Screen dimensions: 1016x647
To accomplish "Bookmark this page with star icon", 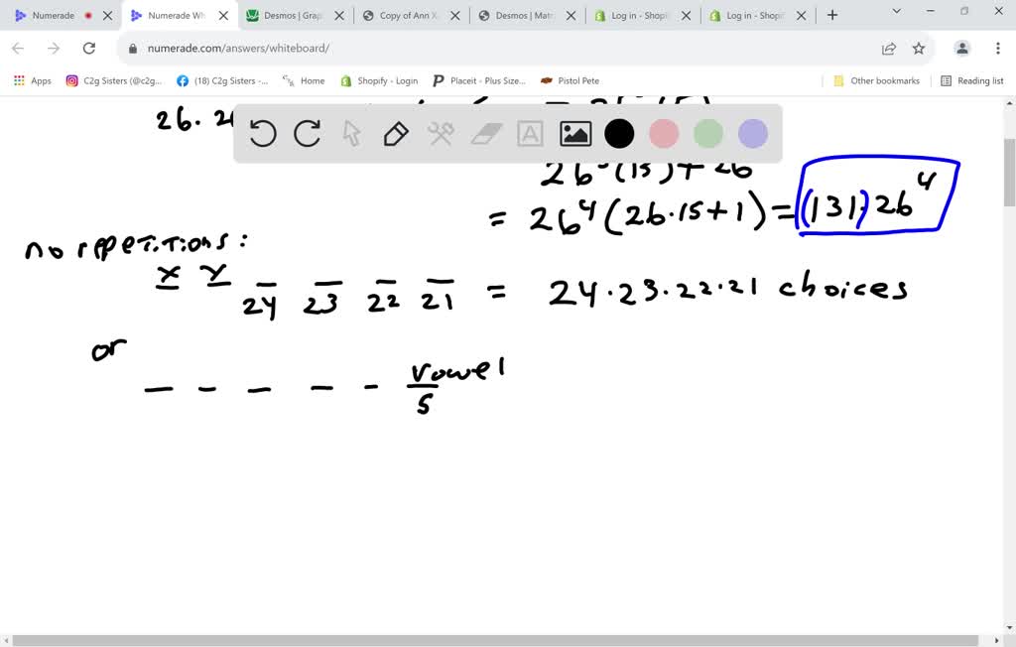I will 918,48.
